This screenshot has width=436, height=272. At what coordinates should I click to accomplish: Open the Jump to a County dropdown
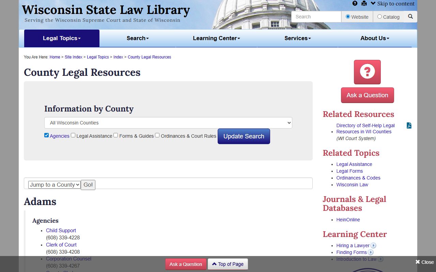54,185
